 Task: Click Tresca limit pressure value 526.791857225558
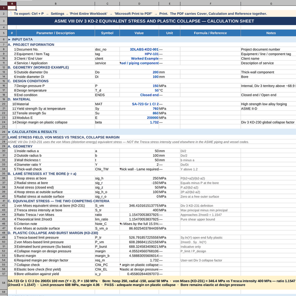click(144, 238)
